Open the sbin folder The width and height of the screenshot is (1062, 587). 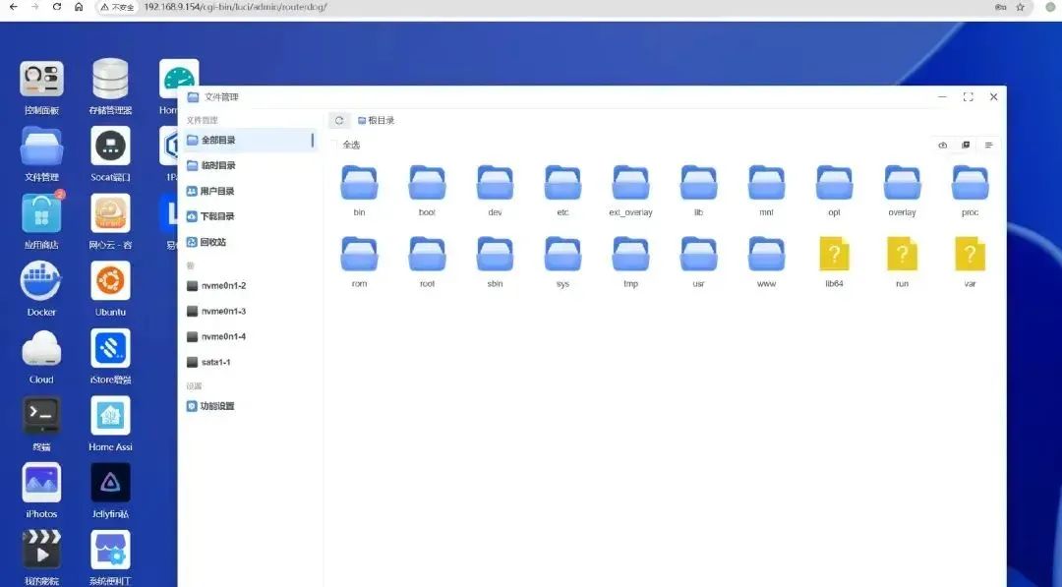point(495,254)
